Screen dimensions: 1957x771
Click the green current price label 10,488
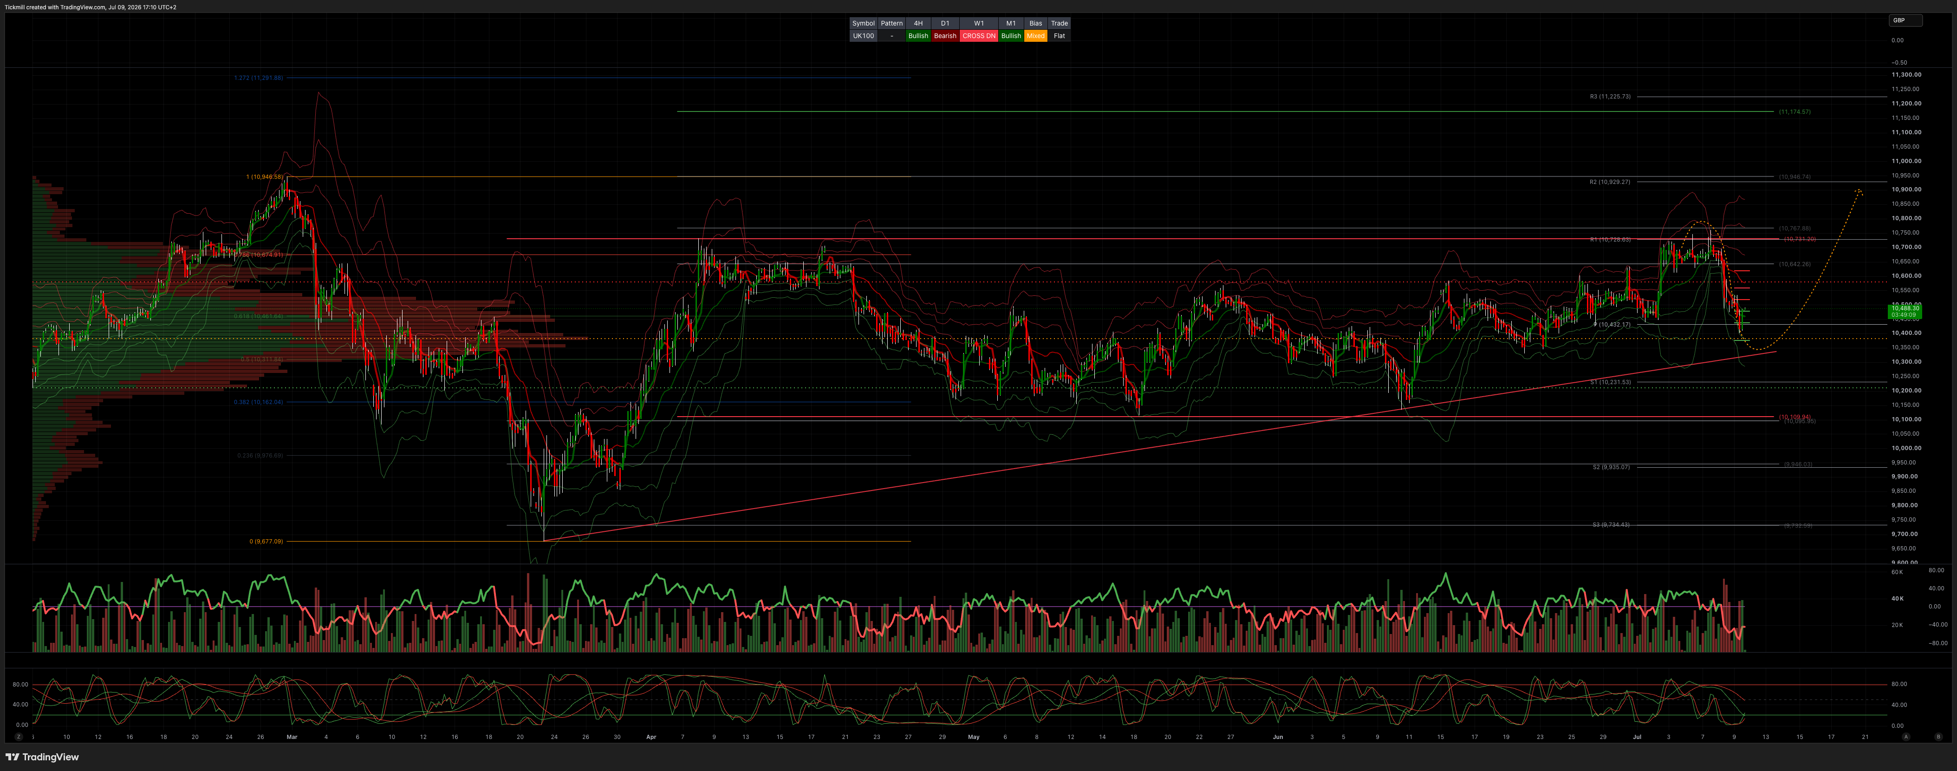[x=1905, y=312]
